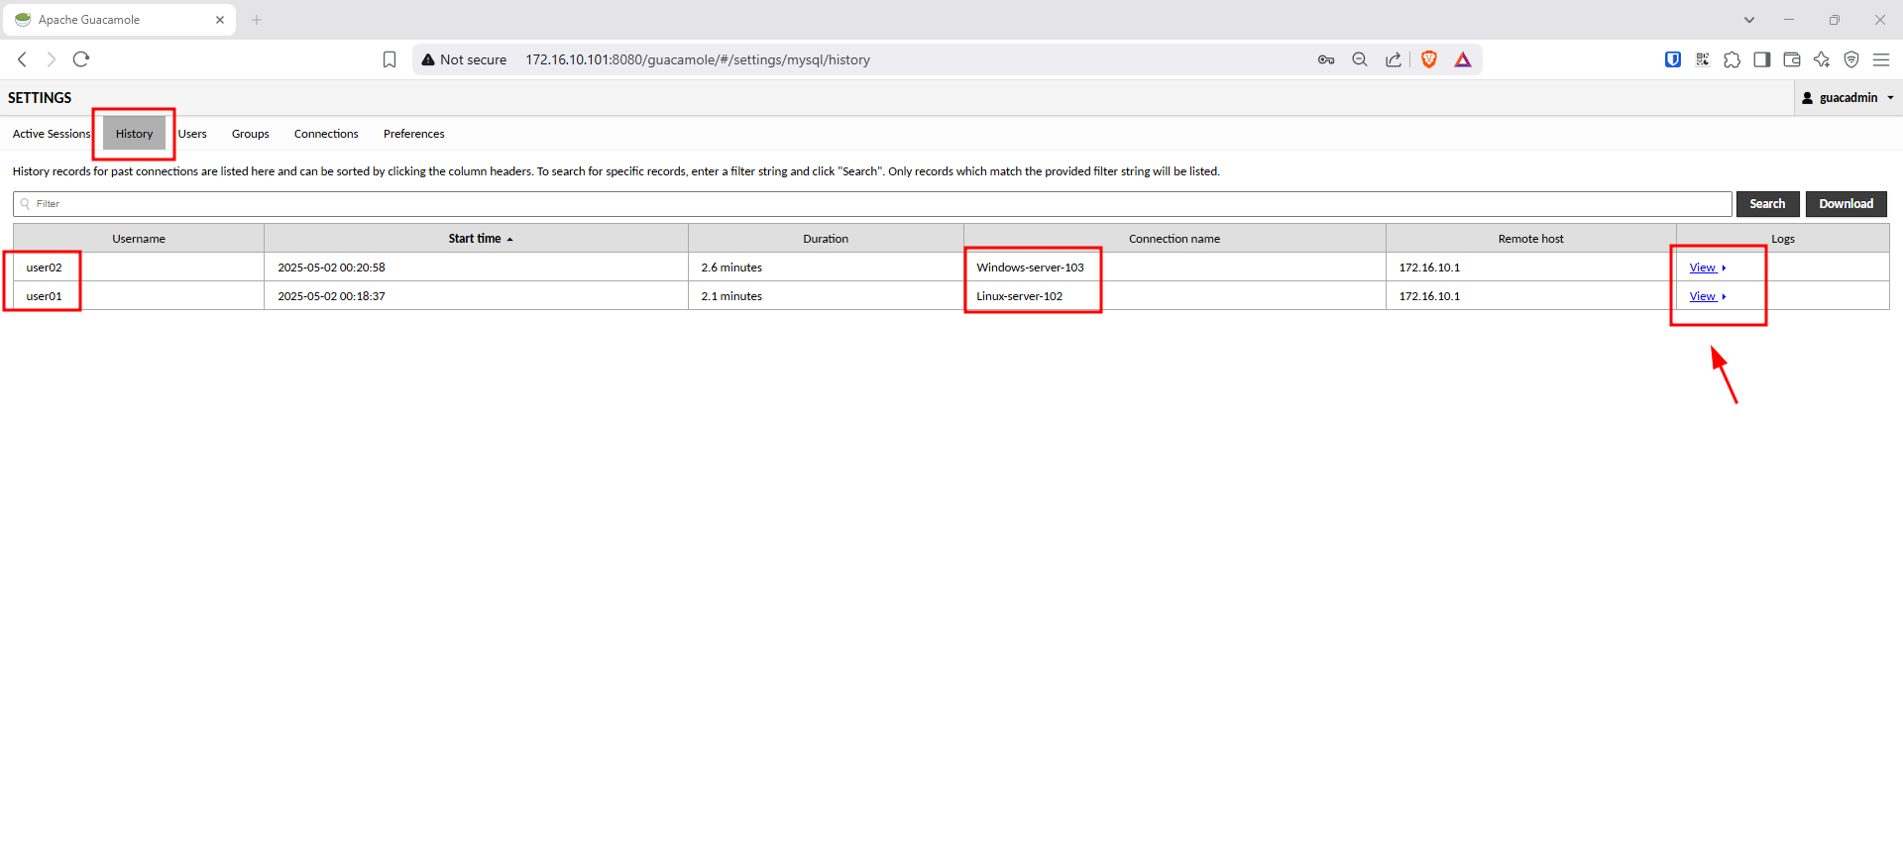Sort by Remote host column

pos(1530,239)
